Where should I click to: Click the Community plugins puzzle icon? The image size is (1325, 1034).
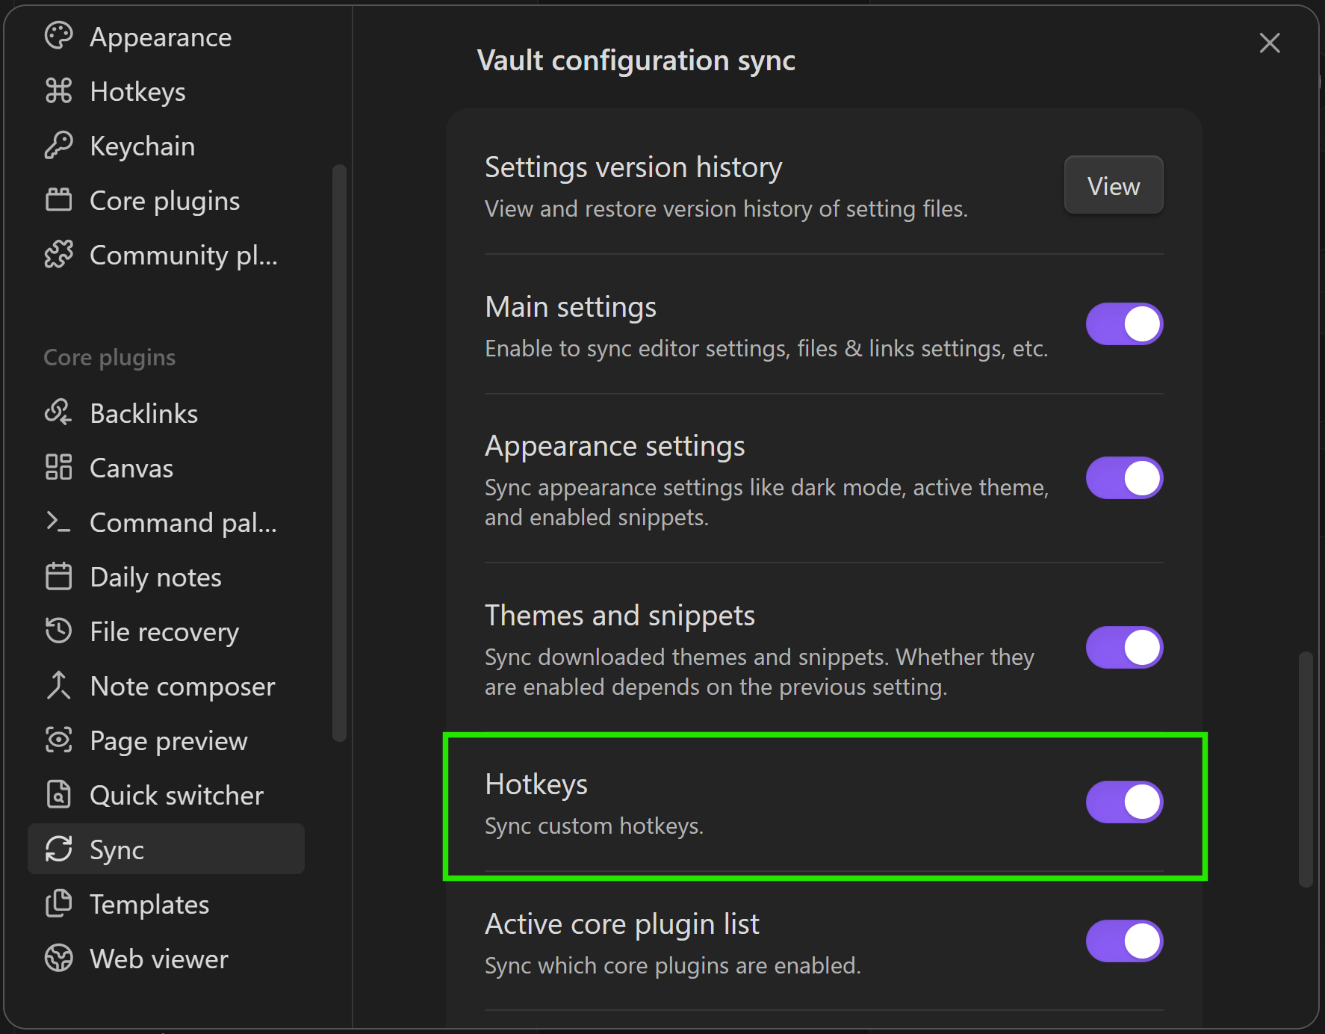pos(58,255)
